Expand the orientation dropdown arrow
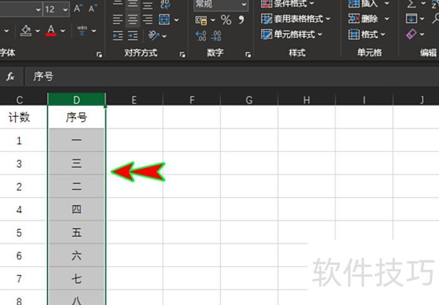The height and width of the screenshot is (305, 439). click(164, 36)
